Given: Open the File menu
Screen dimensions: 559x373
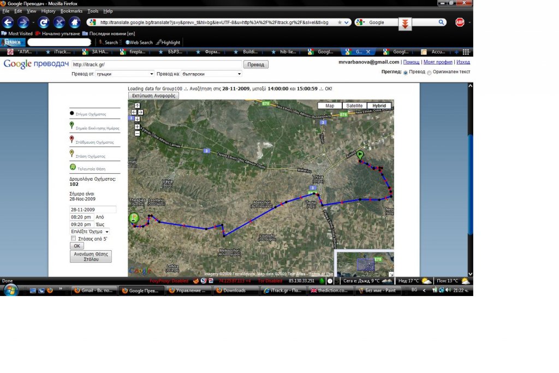Looking at the screenshot, I should [x=6, y=11].
